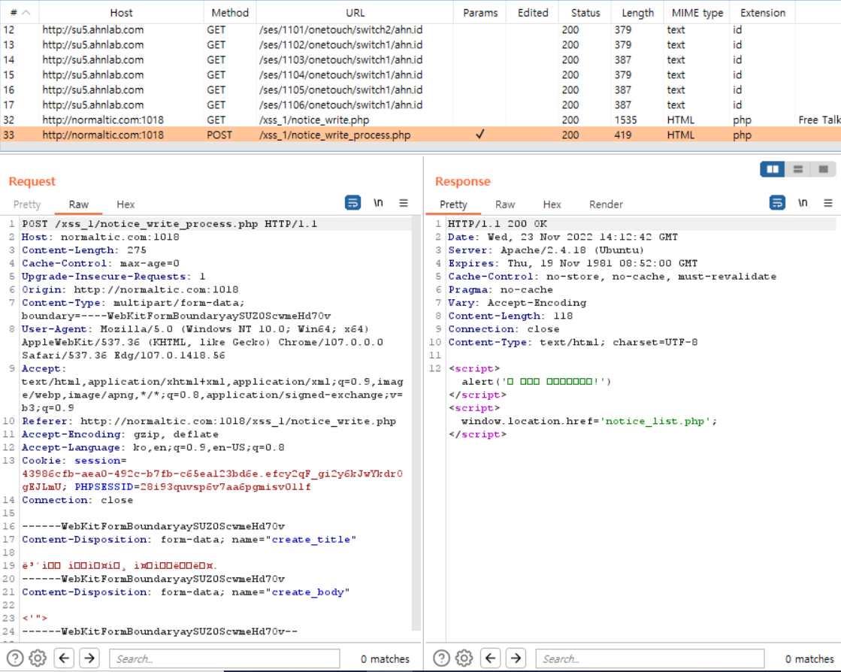The width and height of the screenshot is (841, 672).
Task: Sort history by Params column
Action: 480,12
